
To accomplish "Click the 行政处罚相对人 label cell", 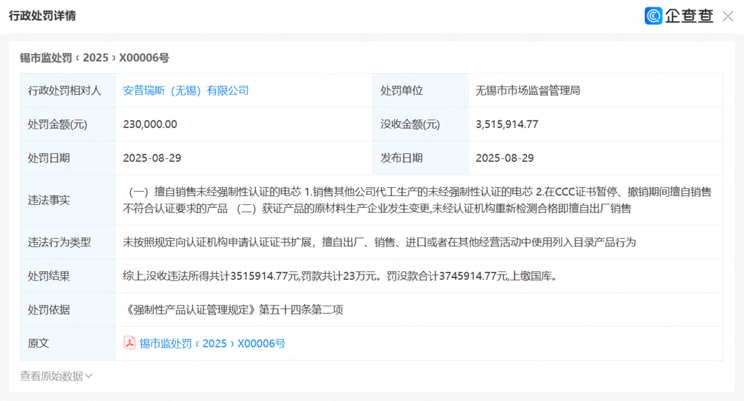I will coord(65,90).
